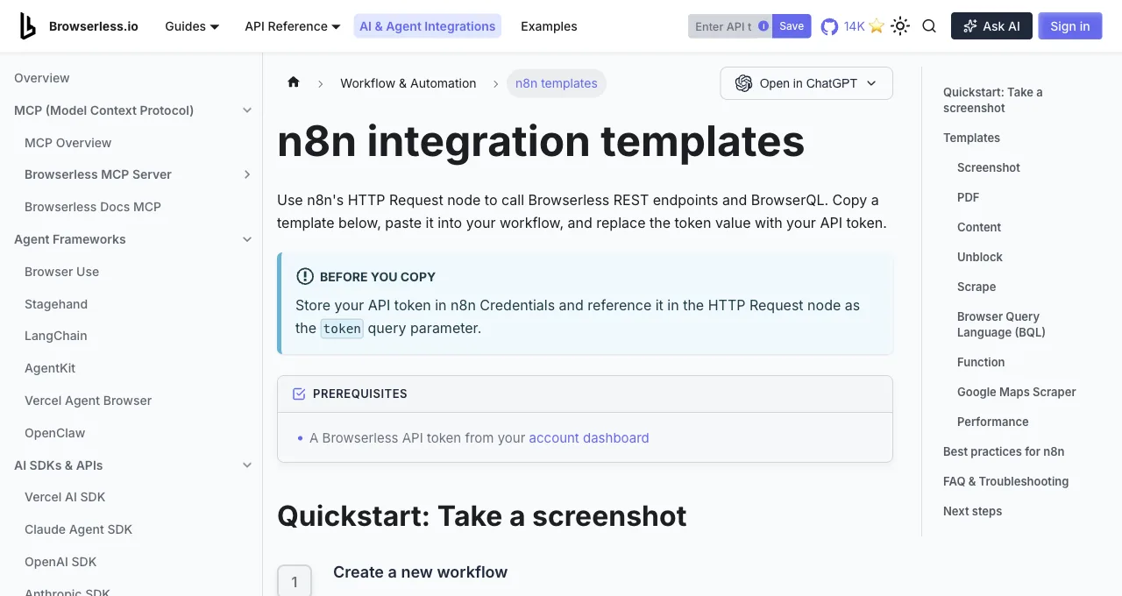Jump to Unblock template section

[x=980, y=257]
